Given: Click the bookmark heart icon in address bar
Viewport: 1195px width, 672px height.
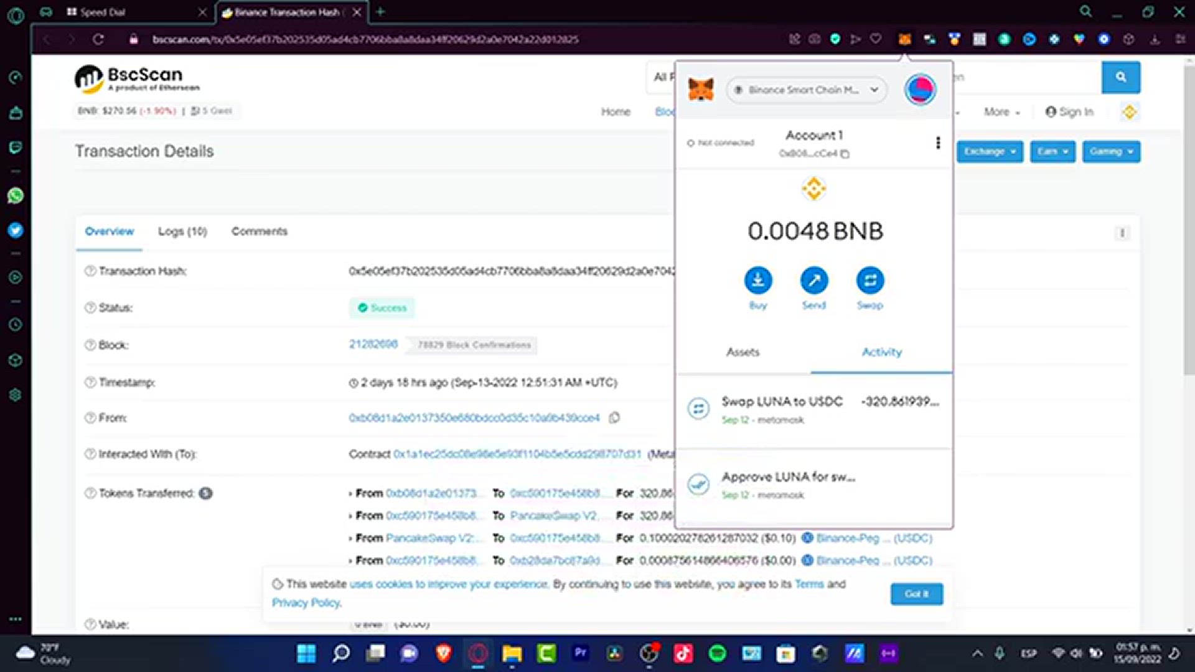Looking at the screenshot, I should 876,39.
